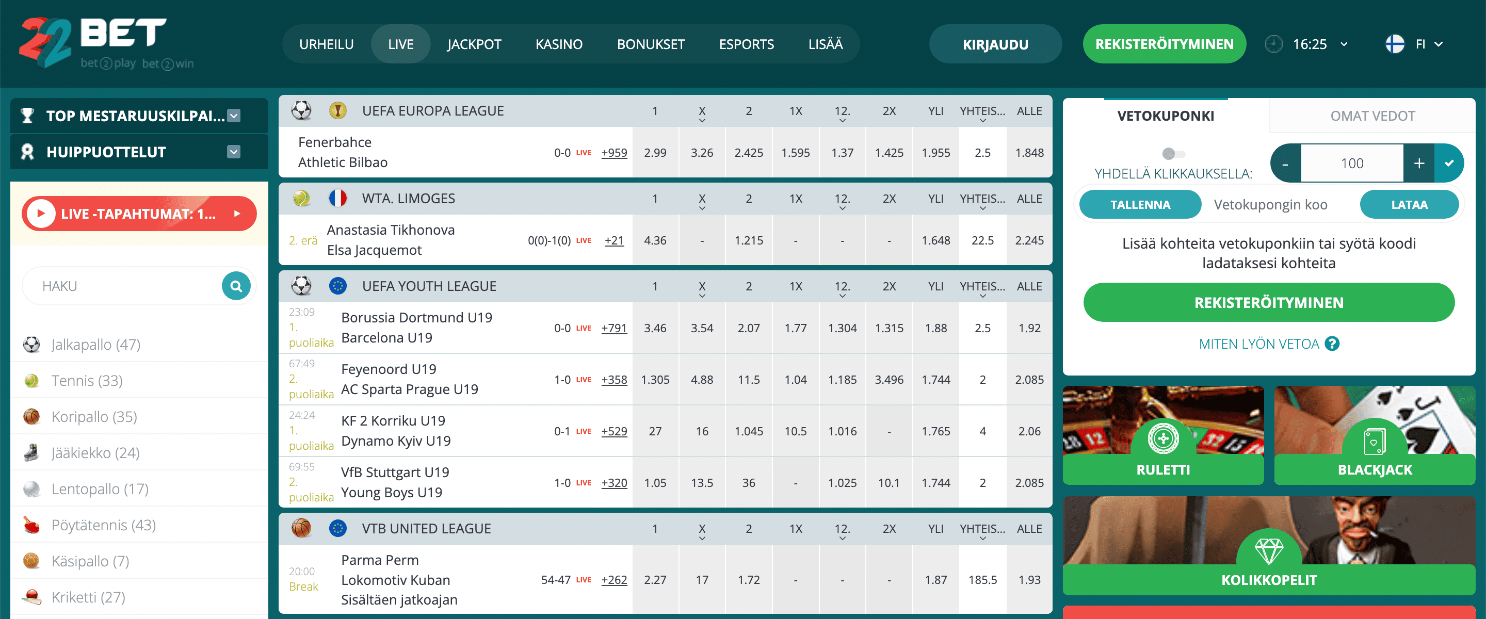
Task: Increase stake with plus button
Action: 1419,163
